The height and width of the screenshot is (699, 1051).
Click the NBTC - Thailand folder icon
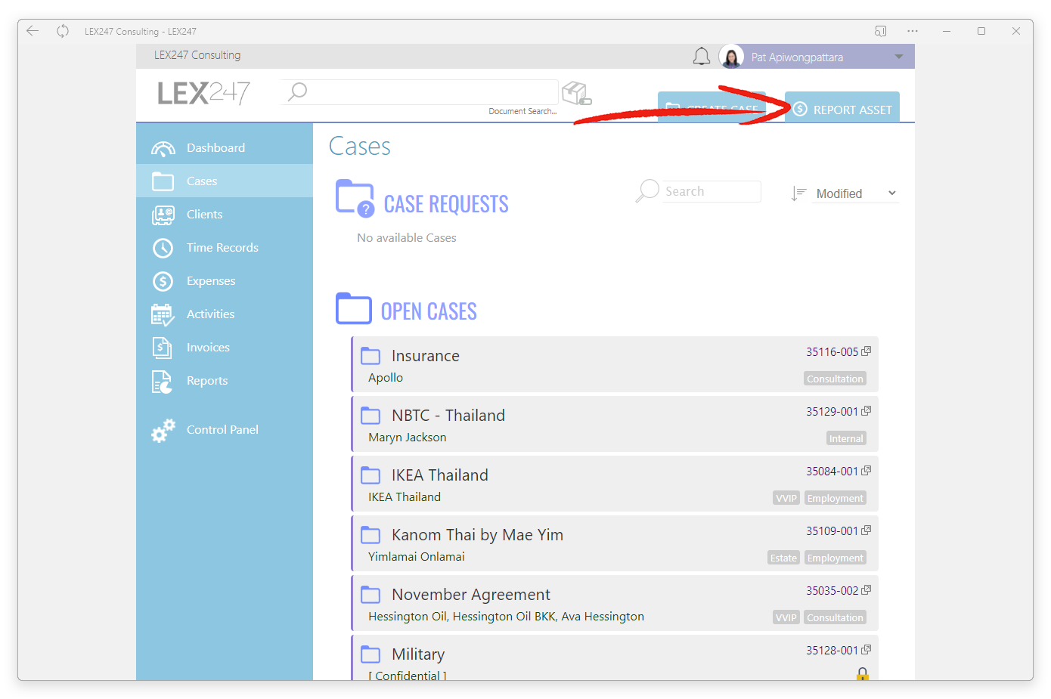tap(370, 416)
